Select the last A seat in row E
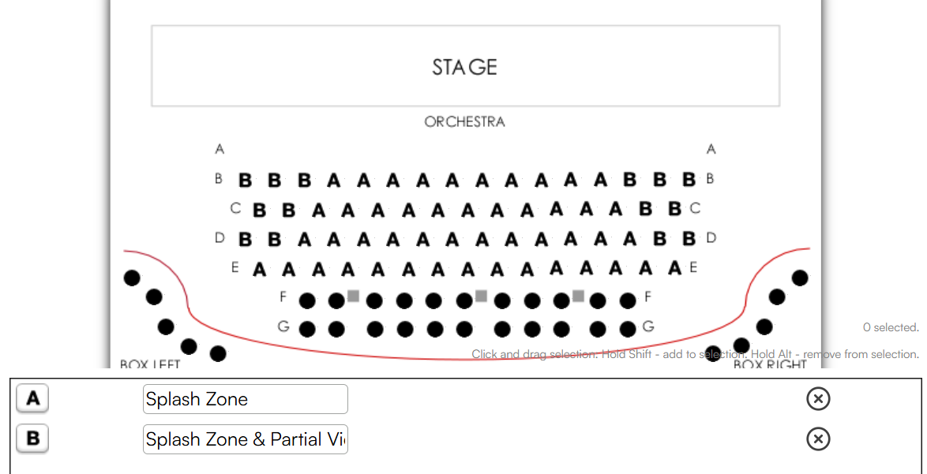The height and width of the screenshot is (474, 927). click(x=675, y=268)
